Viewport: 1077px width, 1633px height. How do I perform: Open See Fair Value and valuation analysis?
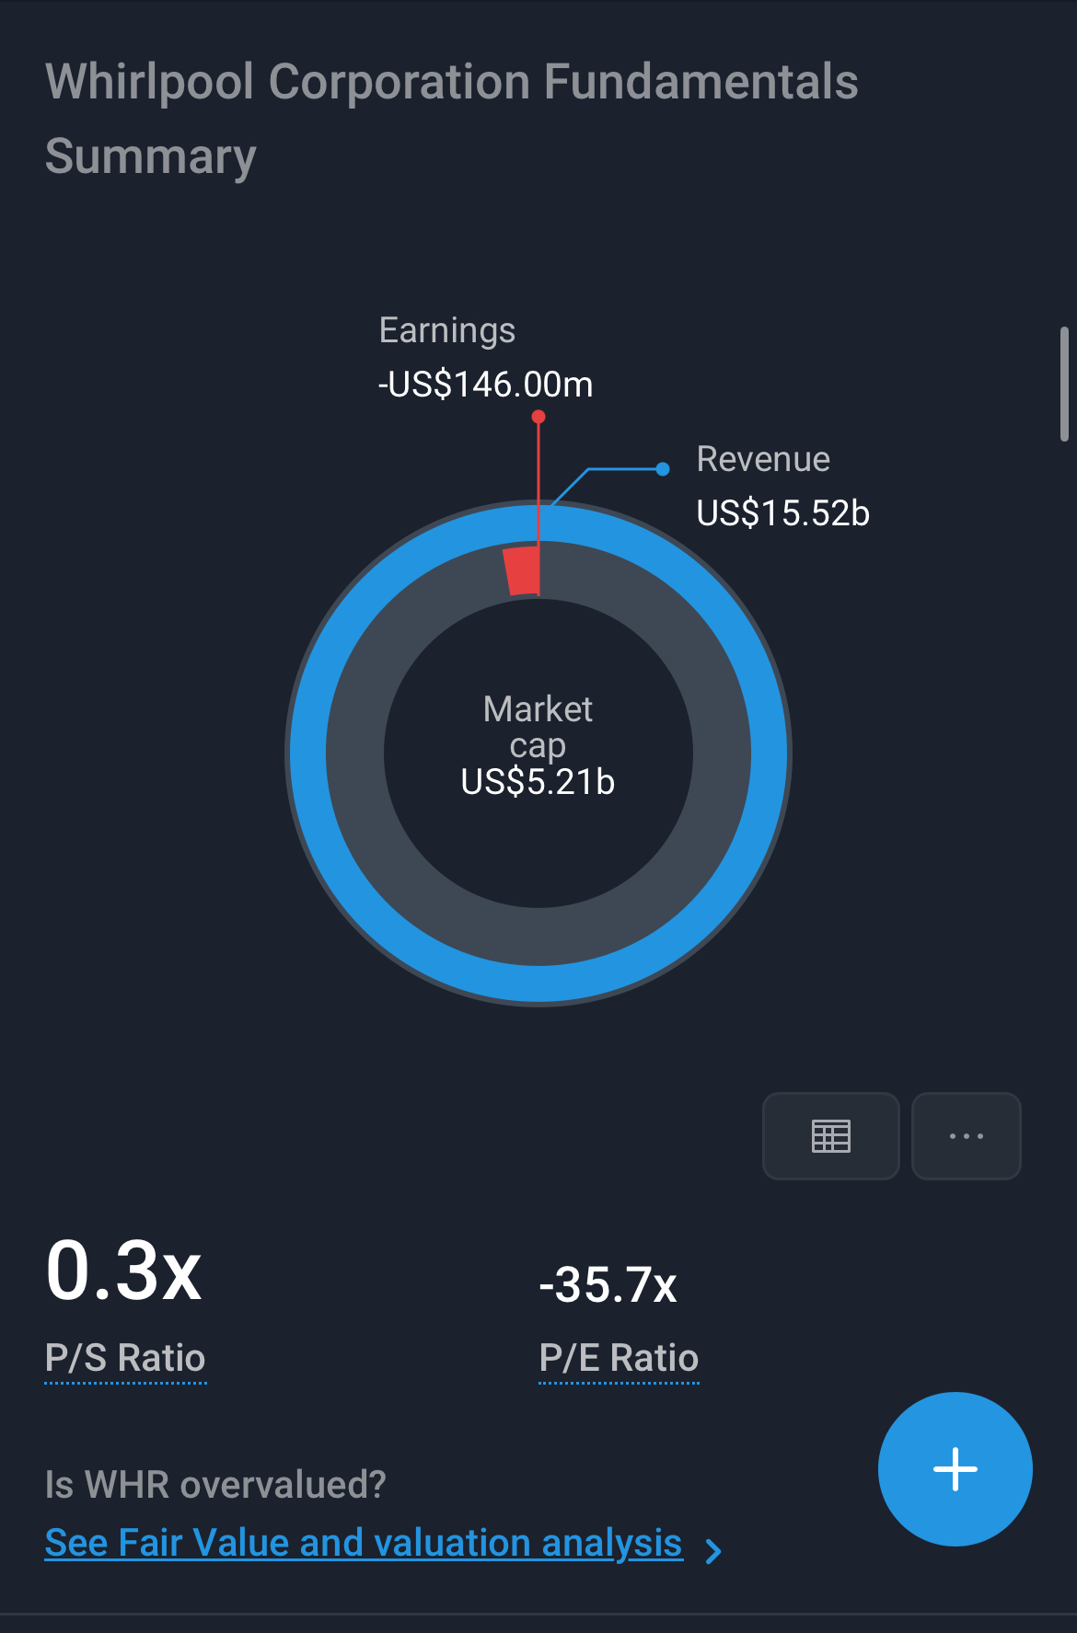[364, 1543]
